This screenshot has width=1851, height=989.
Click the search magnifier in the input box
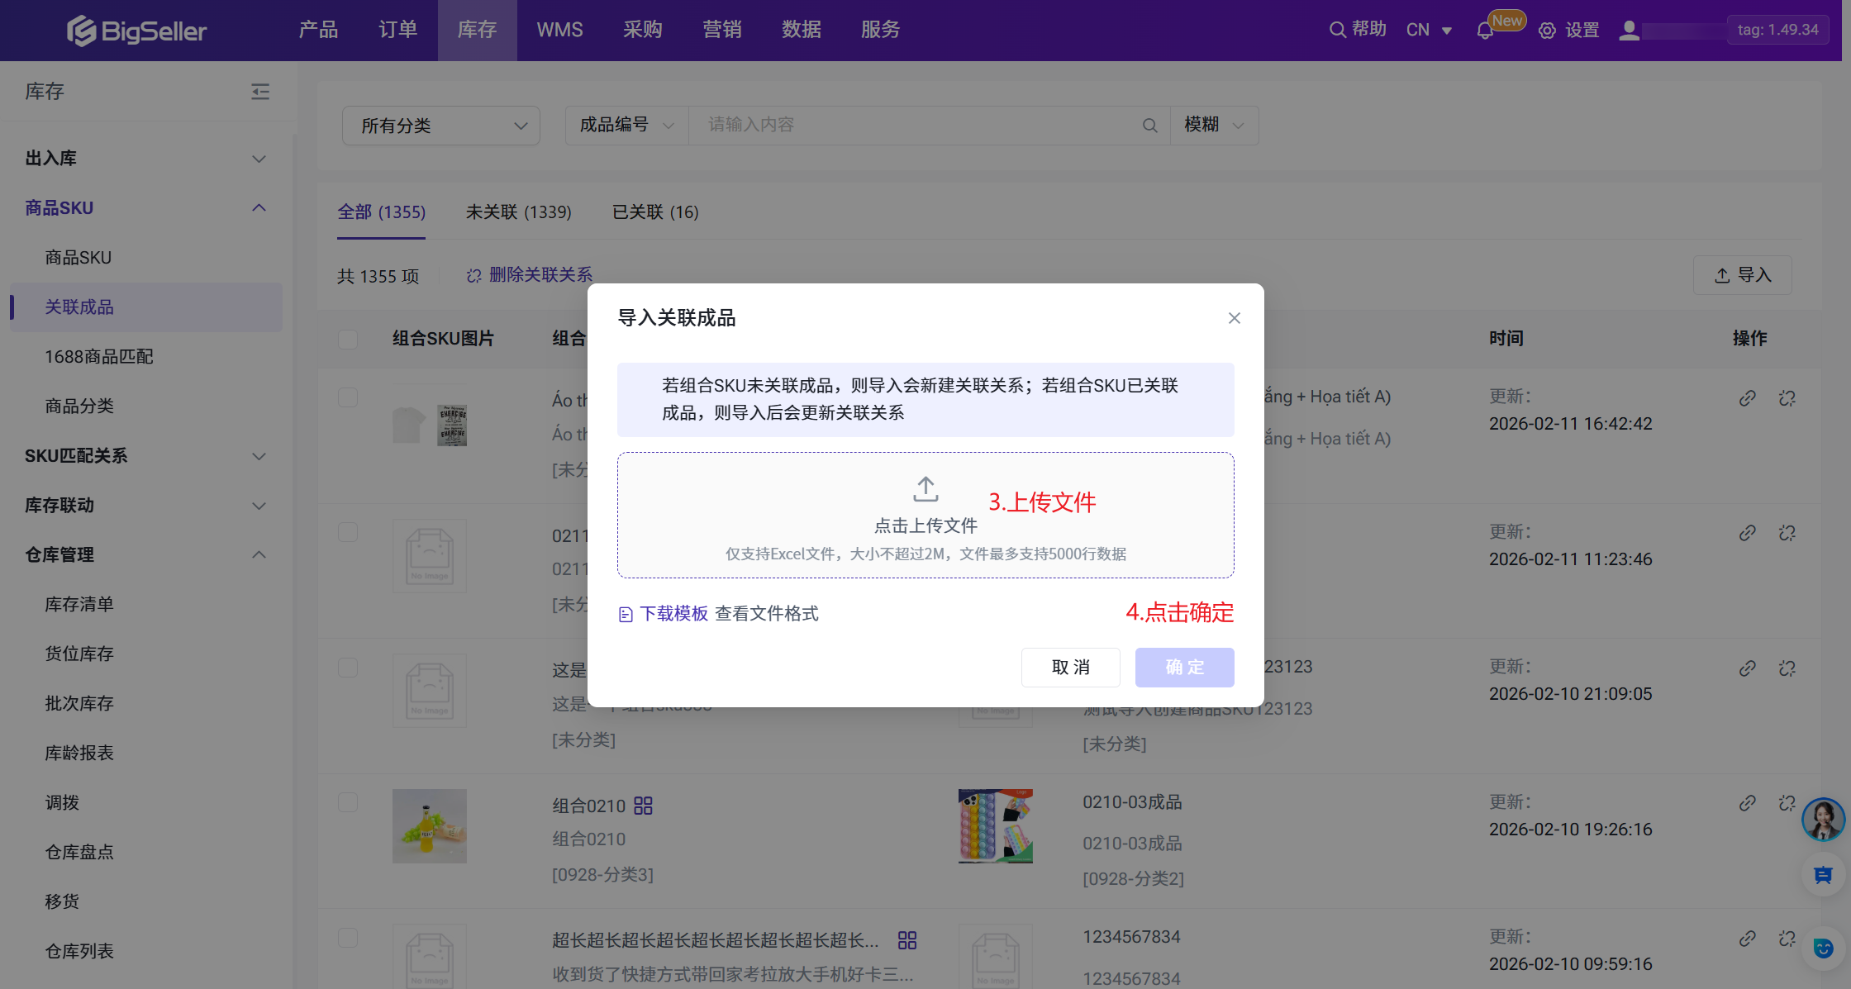(x=1149, y=126)
